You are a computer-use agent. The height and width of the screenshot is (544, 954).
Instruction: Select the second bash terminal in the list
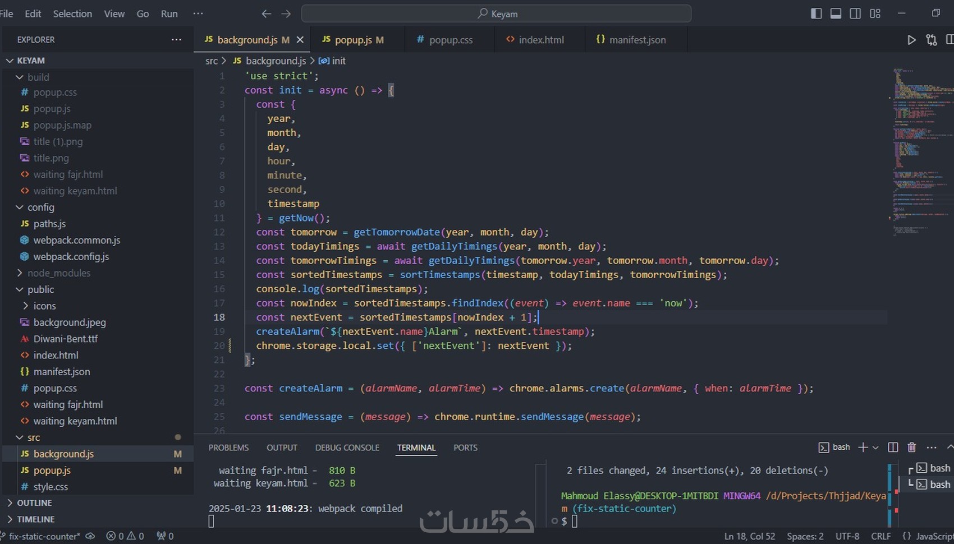[x=933, y=484]
